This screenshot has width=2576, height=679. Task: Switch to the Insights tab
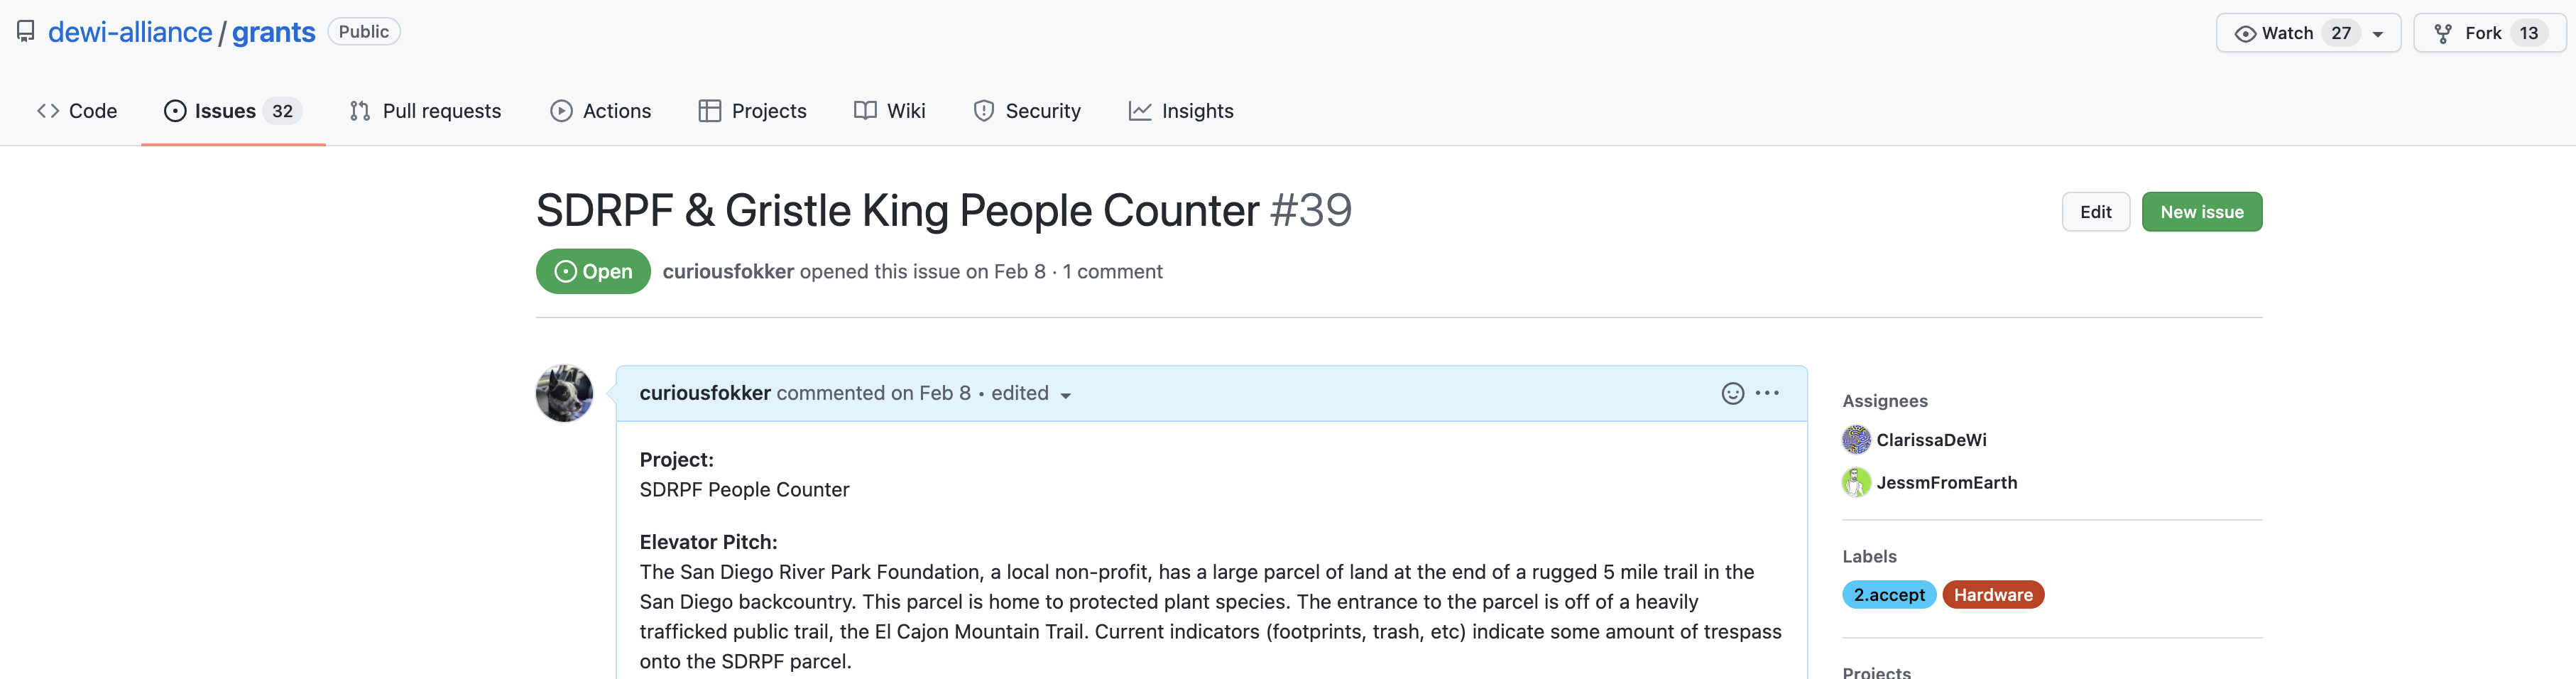pyautogui.click(x=1181, y=111)
